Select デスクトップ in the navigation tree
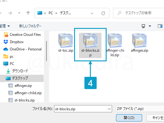 (22, 78)
